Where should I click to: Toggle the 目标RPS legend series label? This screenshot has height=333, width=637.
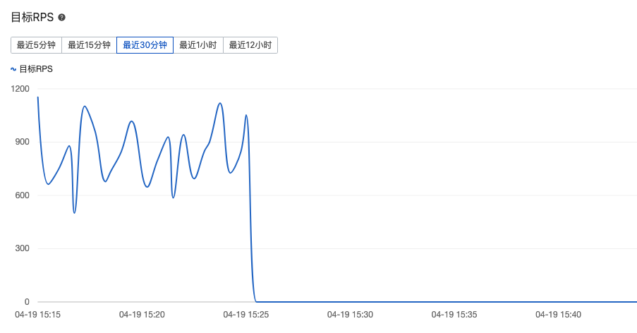(36, 69)
